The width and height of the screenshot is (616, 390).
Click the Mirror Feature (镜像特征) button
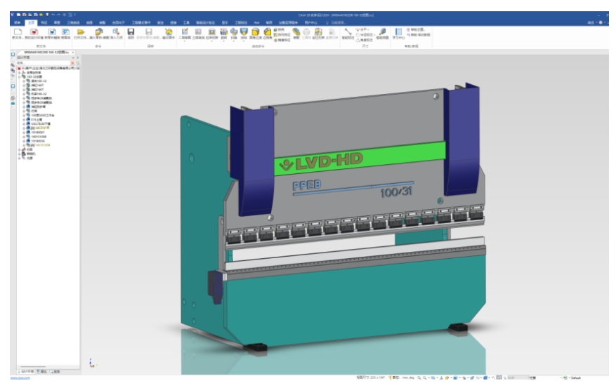click(282, 39)
